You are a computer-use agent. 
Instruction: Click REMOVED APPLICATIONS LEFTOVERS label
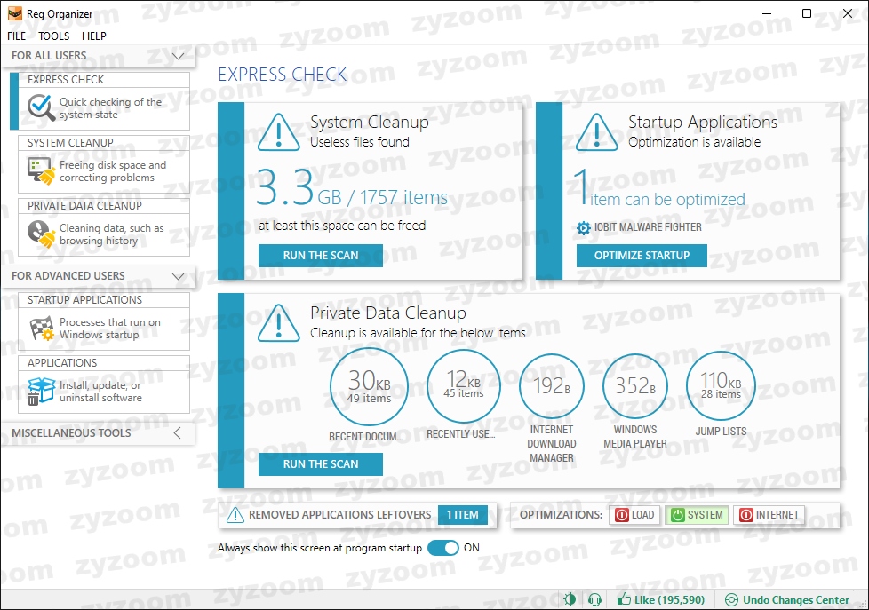[339, 515]
